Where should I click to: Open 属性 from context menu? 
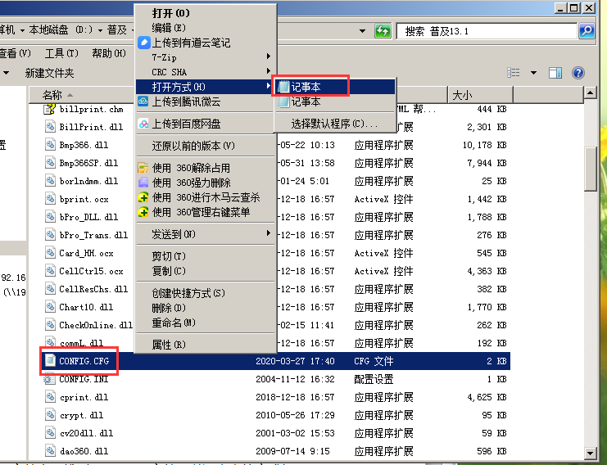click(169, 345)
